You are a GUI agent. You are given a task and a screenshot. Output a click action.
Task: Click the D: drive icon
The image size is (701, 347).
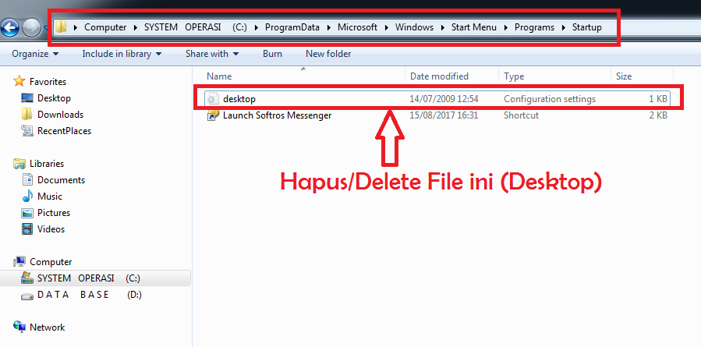click(x=27, y=295)
